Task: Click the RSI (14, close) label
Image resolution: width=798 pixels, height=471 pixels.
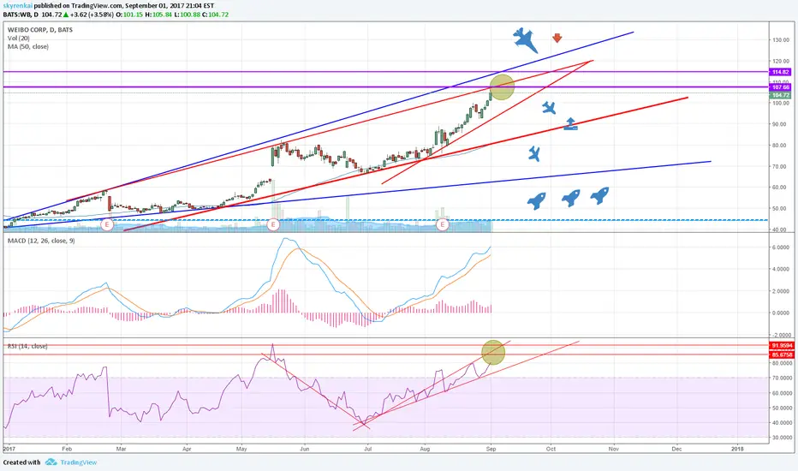Action: pyautogui.click(x=27, y=346)
